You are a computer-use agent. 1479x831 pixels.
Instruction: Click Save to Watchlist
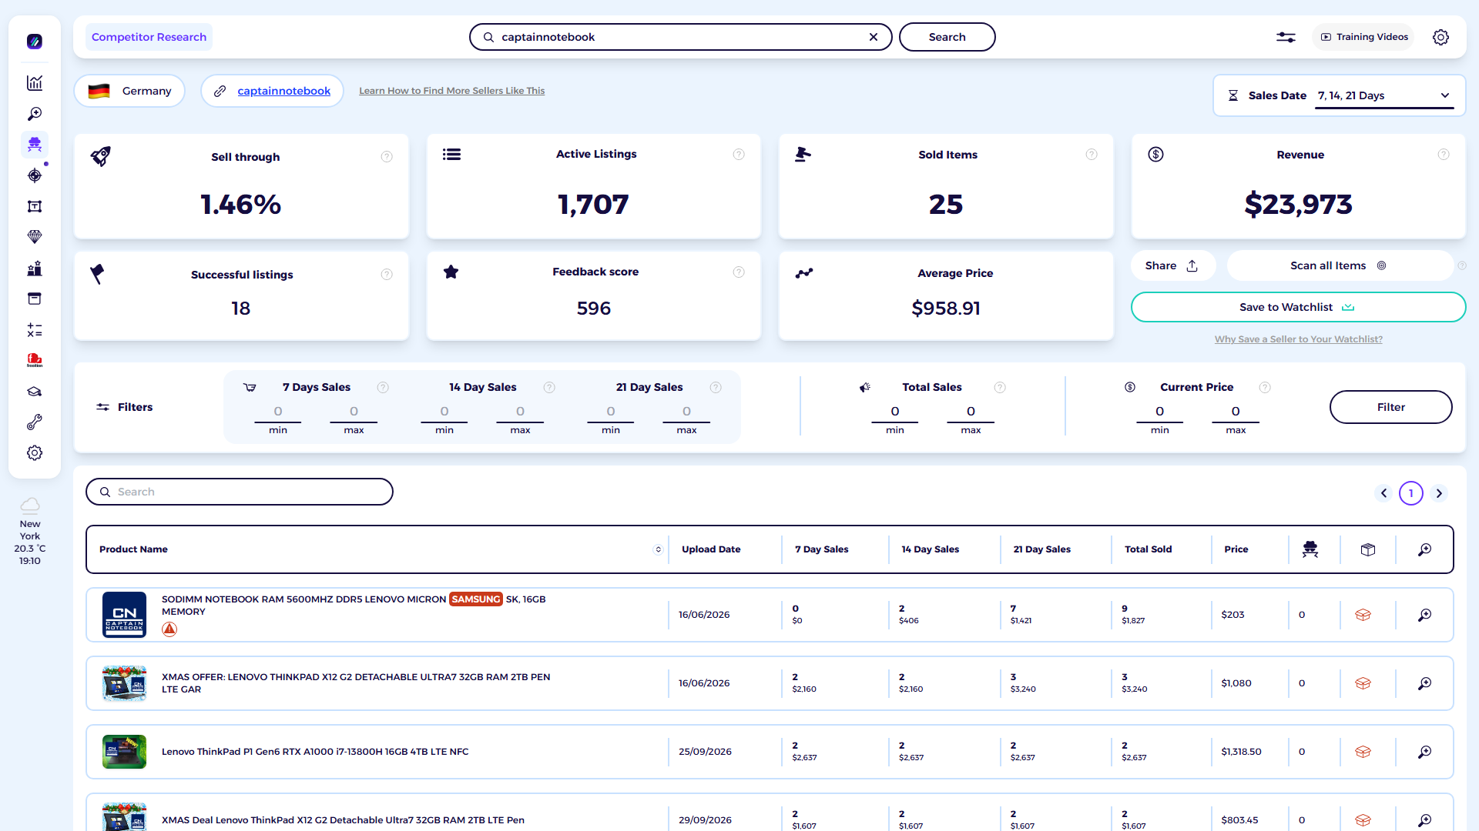pyautogui.click(x=1298, y=307)
